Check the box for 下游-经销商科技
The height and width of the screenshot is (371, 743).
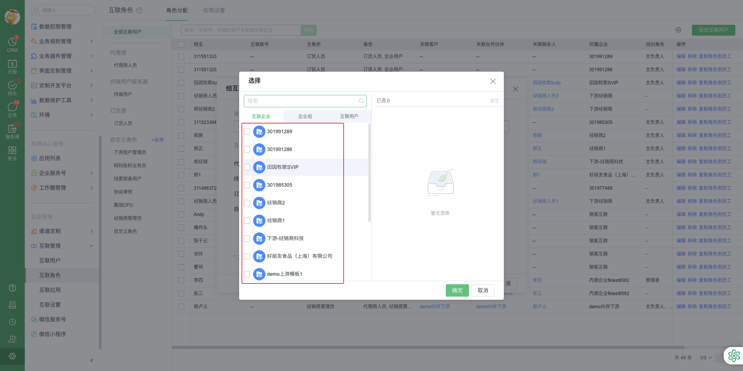[247, 239]
